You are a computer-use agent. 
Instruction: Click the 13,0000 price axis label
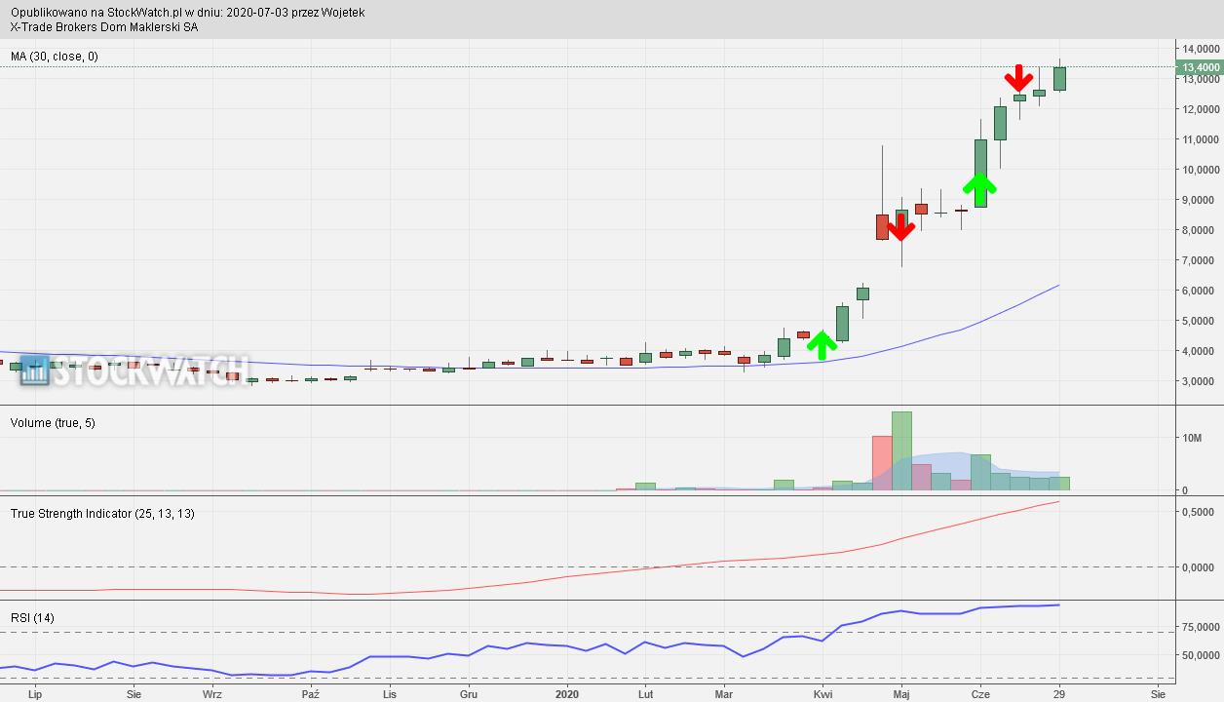[1200, 79]
